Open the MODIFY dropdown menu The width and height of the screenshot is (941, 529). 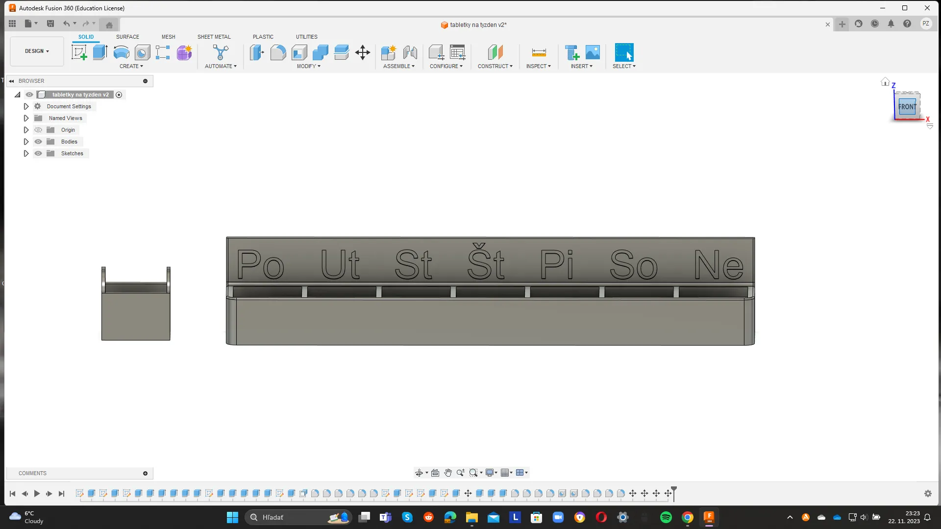pyautogui.click(x=308, y=66)
